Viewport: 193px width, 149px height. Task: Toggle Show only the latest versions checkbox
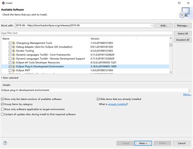[x=2, y=99]
